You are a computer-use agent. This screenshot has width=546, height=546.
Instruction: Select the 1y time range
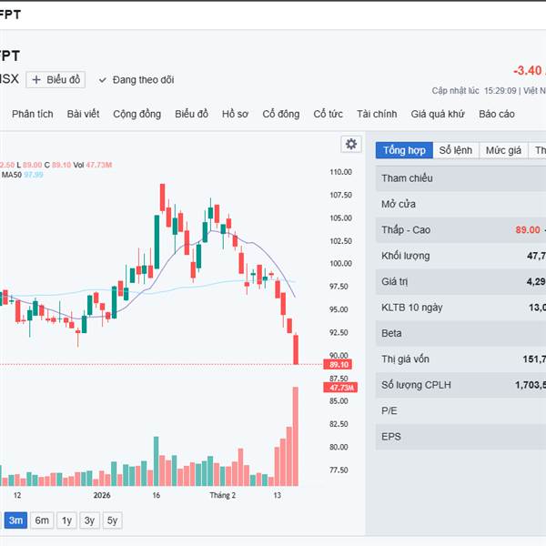pos(66,521)
